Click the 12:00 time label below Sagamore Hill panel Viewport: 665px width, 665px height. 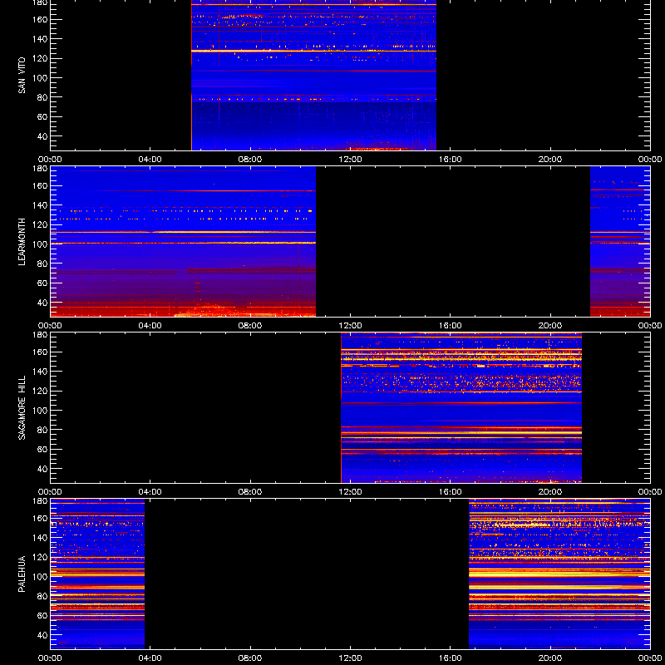(350, 492)
